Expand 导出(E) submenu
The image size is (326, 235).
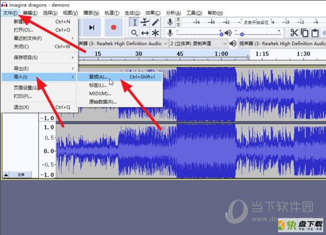point(39,68)
